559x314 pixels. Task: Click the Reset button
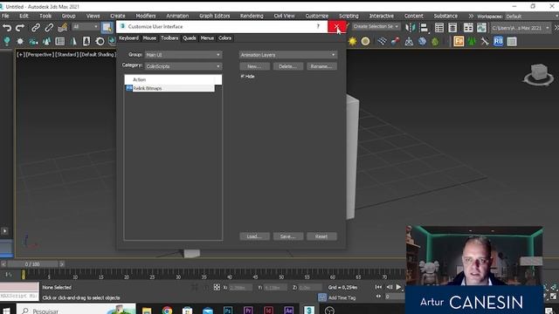tap(321, 236)
